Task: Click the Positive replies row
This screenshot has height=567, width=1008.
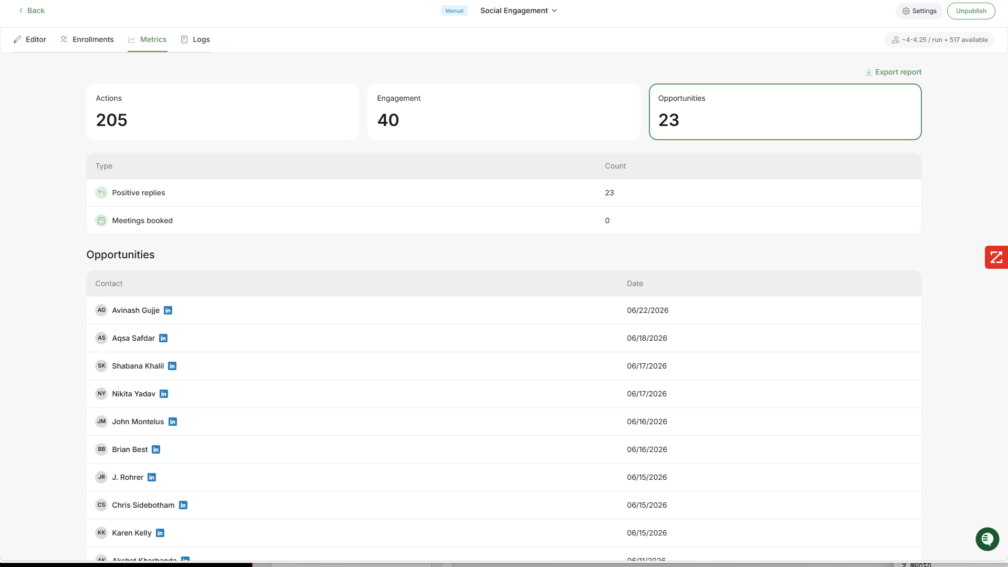Action: tap(504, 193)
